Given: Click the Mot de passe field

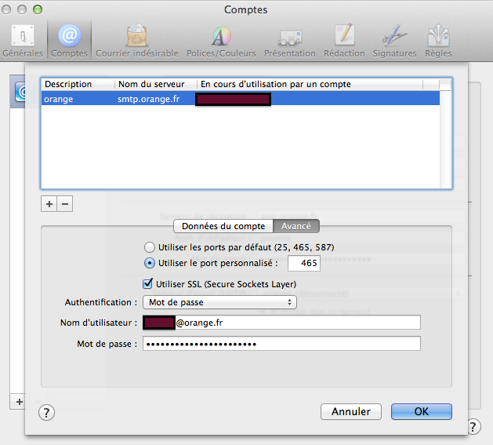Looking at the screenshot, I should pyautogui.click(x=281, y=344).
